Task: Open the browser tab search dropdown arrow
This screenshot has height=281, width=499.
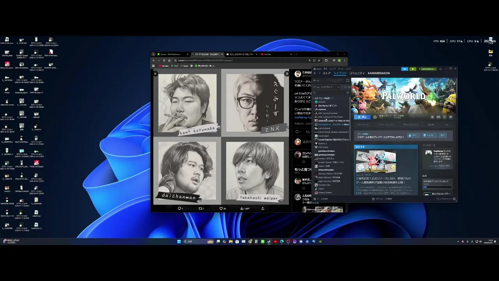Action: tap(153, 54)
